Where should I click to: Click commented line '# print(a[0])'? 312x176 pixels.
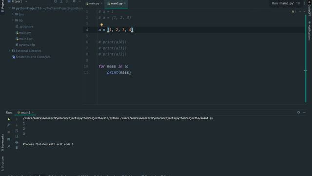(113, 42)
